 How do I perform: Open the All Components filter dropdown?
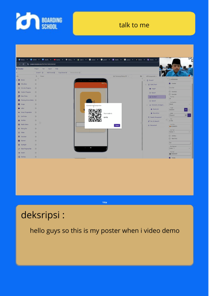point(152,76)
